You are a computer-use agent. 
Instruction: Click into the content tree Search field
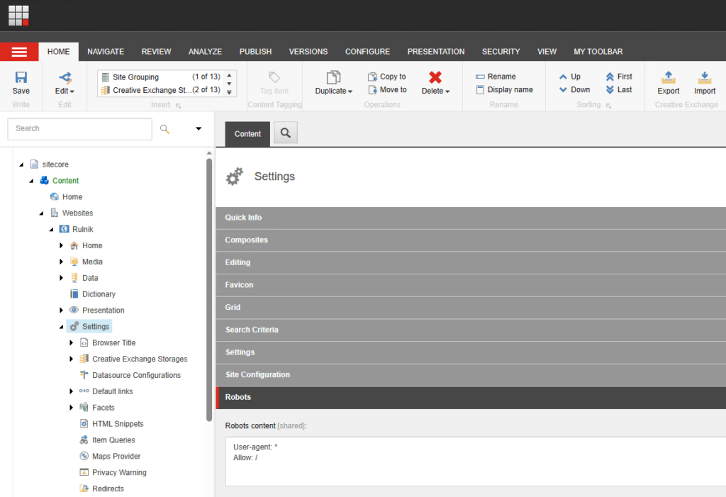(x=79, y=128)
